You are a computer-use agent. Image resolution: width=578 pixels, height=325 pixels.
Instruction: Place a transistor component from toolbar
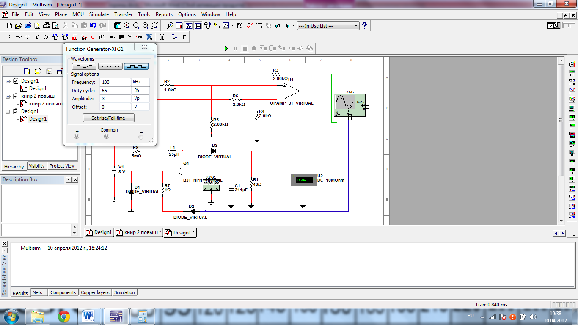(x=37, y=37)
